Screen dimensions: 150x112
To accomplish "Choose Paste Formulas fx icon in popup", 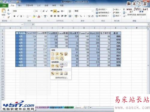I will [x=57, y=54].
